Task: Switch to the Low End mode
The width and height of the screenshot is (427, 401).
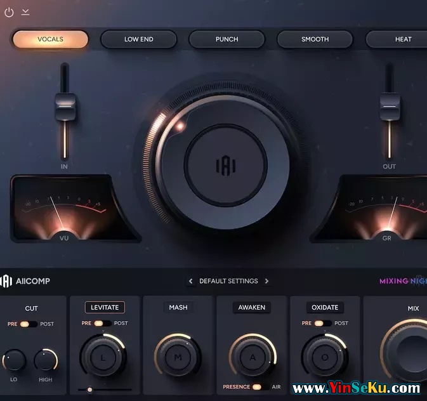Action: [x=138, y=39]
